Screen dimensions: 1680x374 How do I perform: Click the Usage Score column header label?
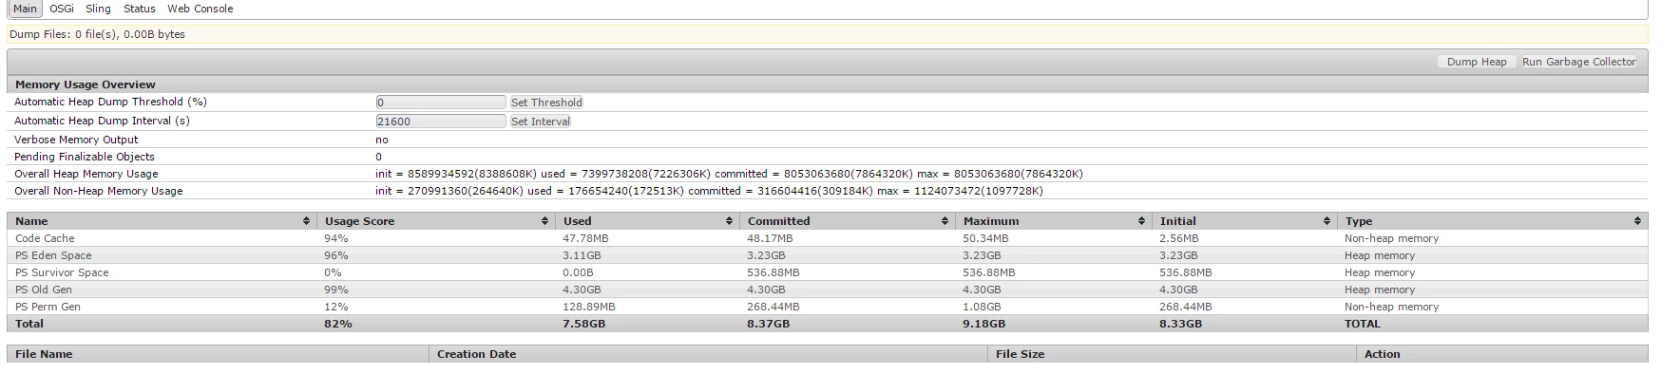pyautogui.click(x=359, y=221)
